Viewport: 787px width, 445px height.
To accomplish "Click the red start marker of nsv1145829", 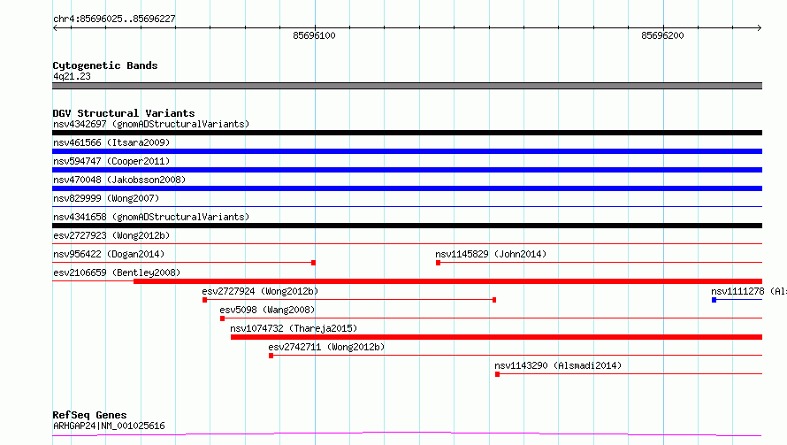I will (x=439, y=263).
